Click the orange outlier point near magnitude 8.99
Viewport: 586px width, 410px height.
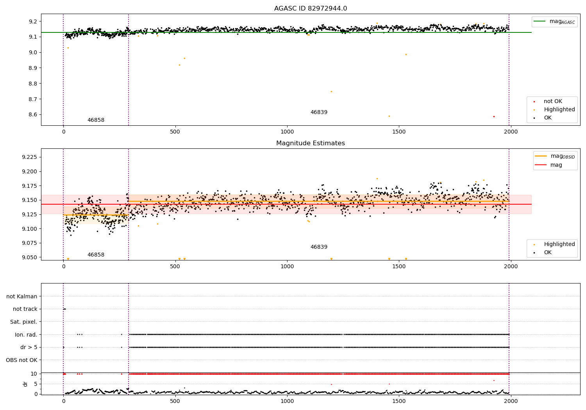tap(406, 54)
